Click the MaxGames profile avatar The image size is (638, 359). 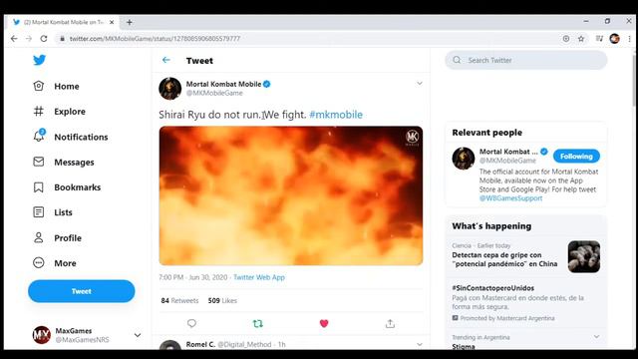point(42,335)
